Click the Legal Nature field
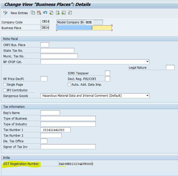178x176 pixels. [170, 67]
